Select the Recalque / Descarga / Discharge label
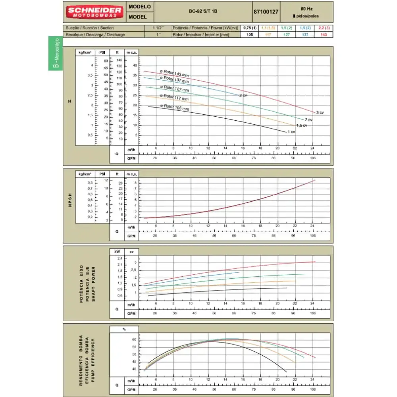397x397 pixels. pos(95,35)
